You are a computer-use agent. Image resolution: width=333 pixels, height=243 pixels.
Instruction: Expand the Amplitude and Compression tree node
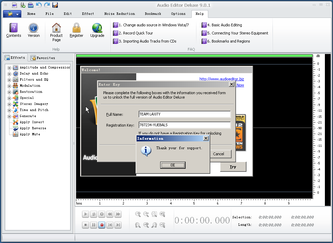pos(9,67)
